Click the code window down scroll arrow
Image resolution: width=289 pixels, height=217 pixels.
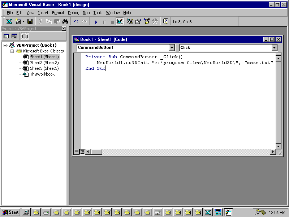278,146
